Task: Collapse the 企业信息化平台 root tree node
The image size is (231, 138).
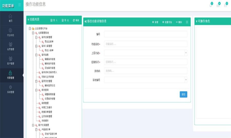Action: tap(30, 28)
